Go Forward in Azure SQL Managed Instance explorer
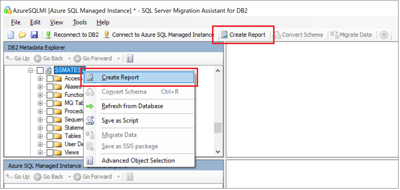Screen dimensions: 400x190 coord(93,177)
